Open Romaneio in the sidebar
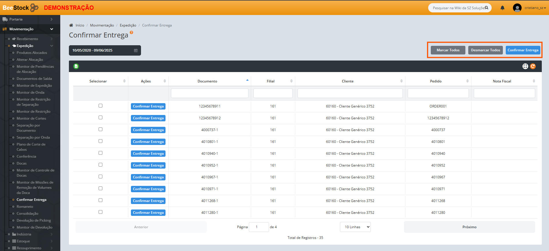The height and width of the screenshot is (251, 549). point(25,207)
